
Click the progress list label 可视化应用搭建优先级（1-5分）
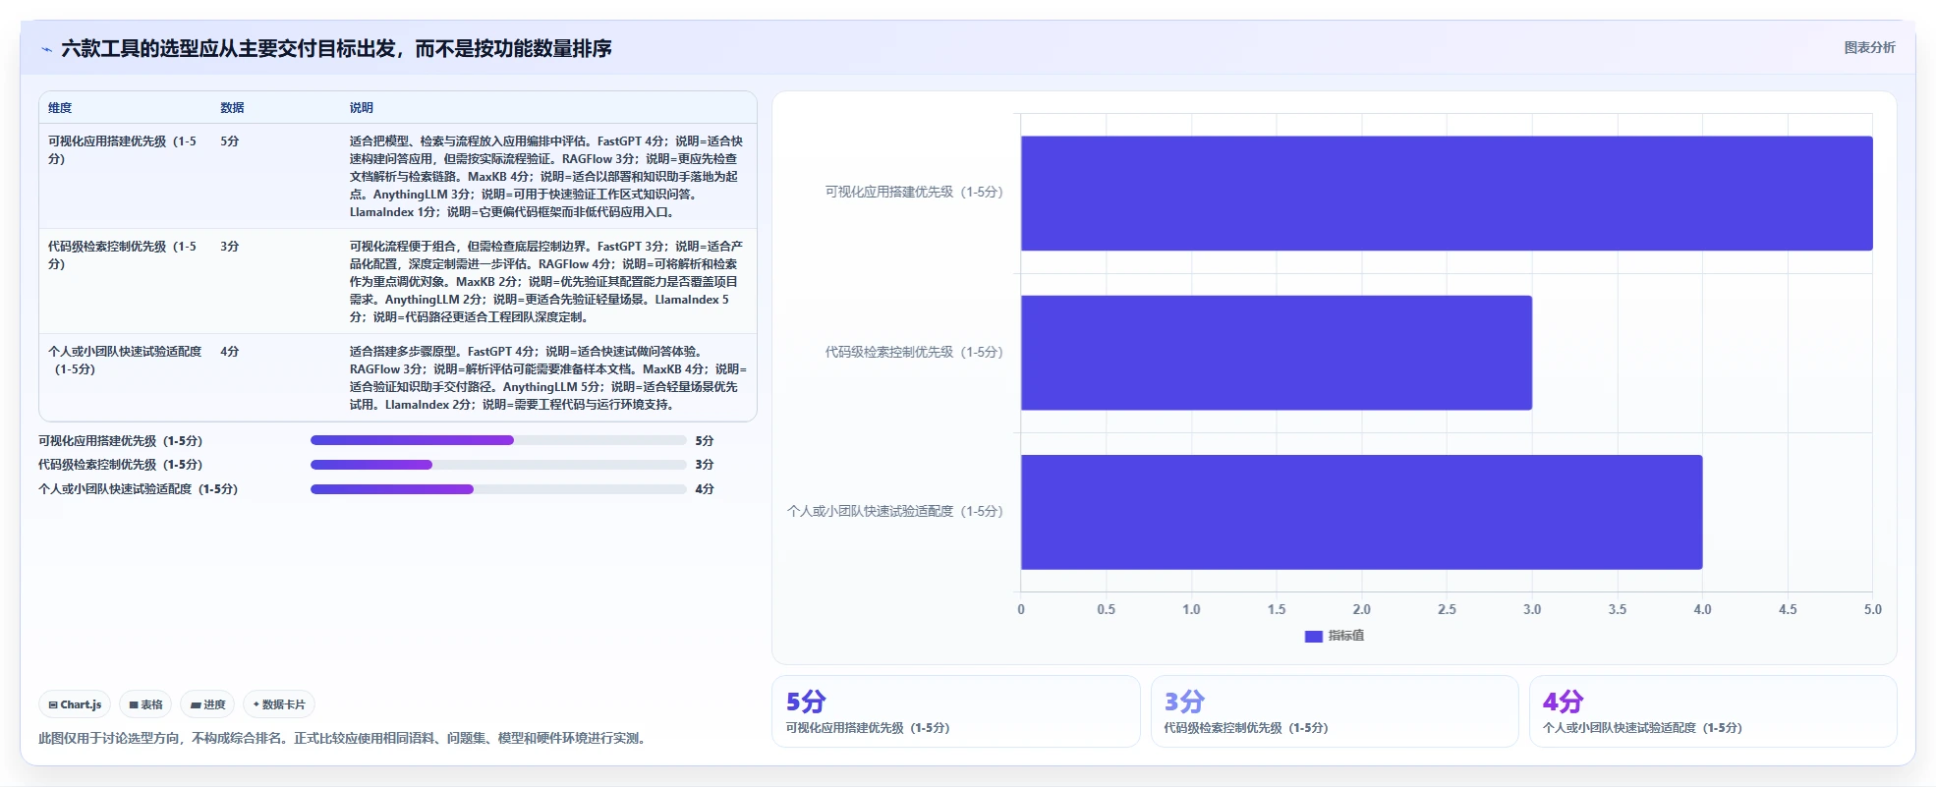[x=120, y=441]
